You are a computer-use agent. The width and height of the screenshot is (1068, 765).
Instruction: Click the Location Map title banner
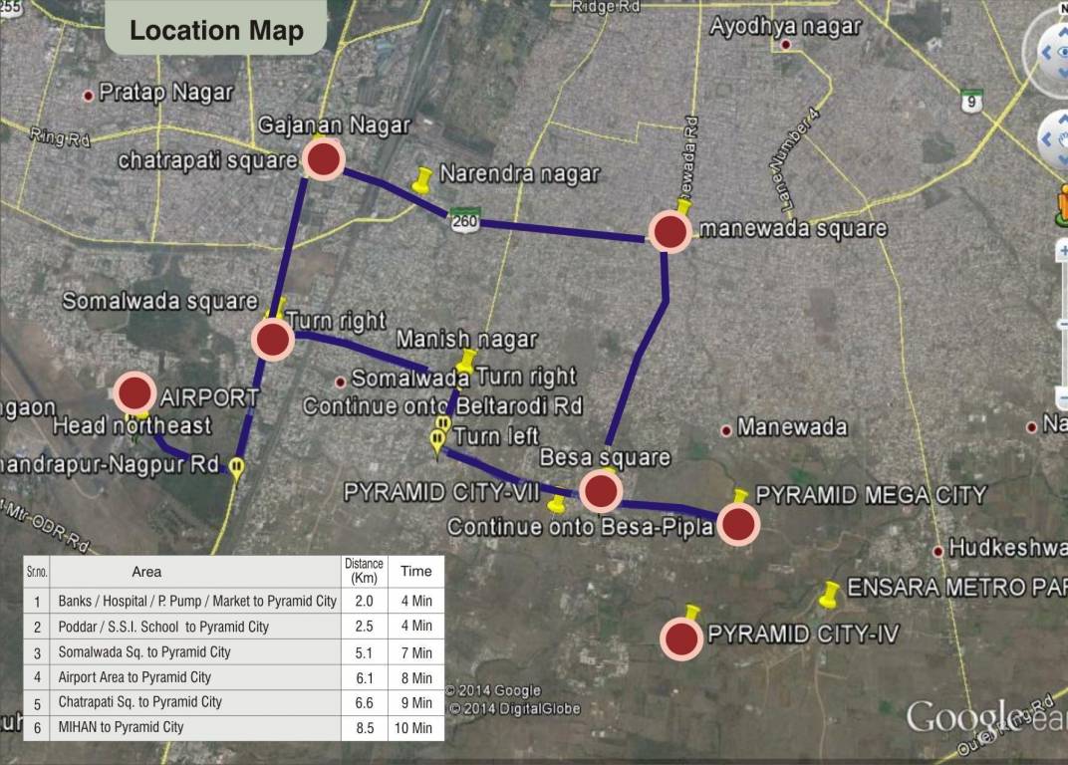coord(215,30)
